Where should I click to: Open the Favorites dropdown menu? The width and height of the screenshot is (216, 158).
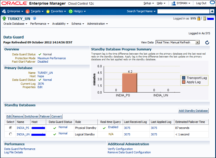(58, 11)
